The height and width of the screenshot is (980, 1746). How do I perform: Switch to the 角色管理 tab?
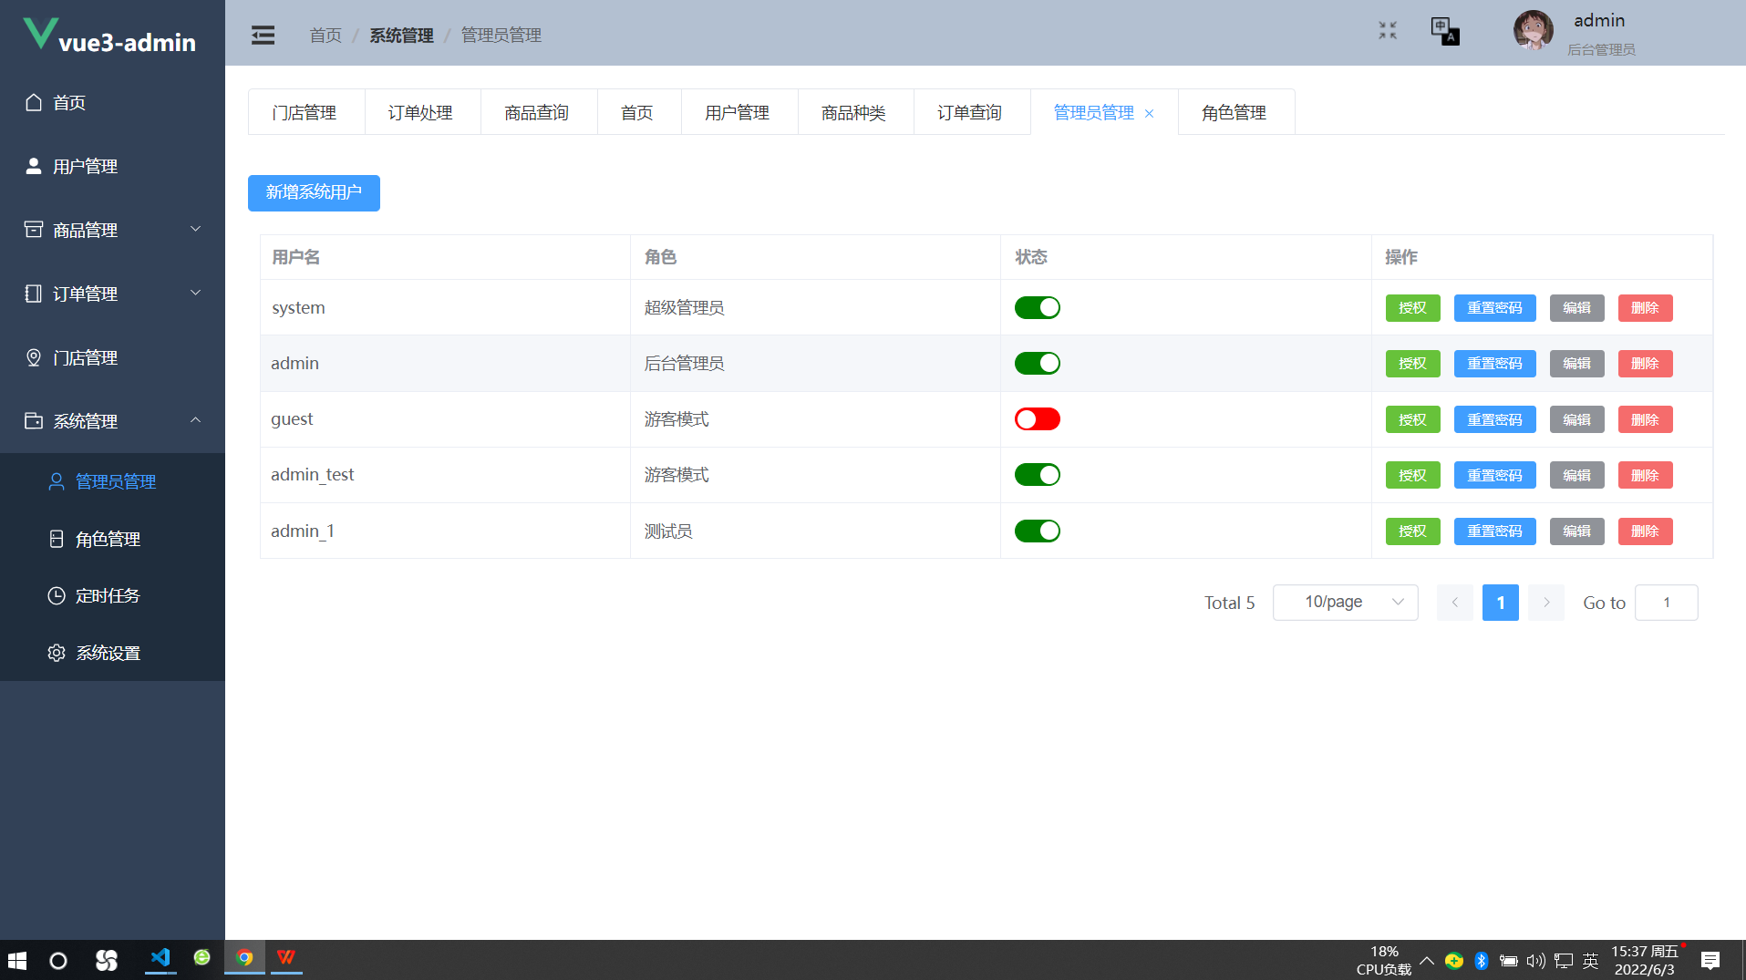pos(1235,112)
